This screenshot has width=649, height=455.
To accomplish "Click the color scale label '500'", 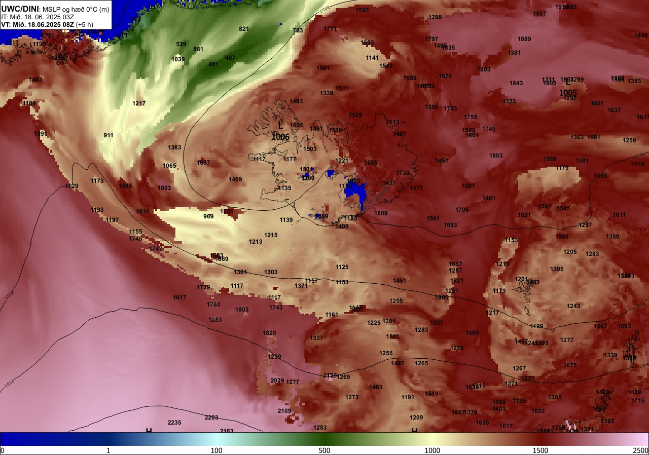I will click(x=324, y=450).
